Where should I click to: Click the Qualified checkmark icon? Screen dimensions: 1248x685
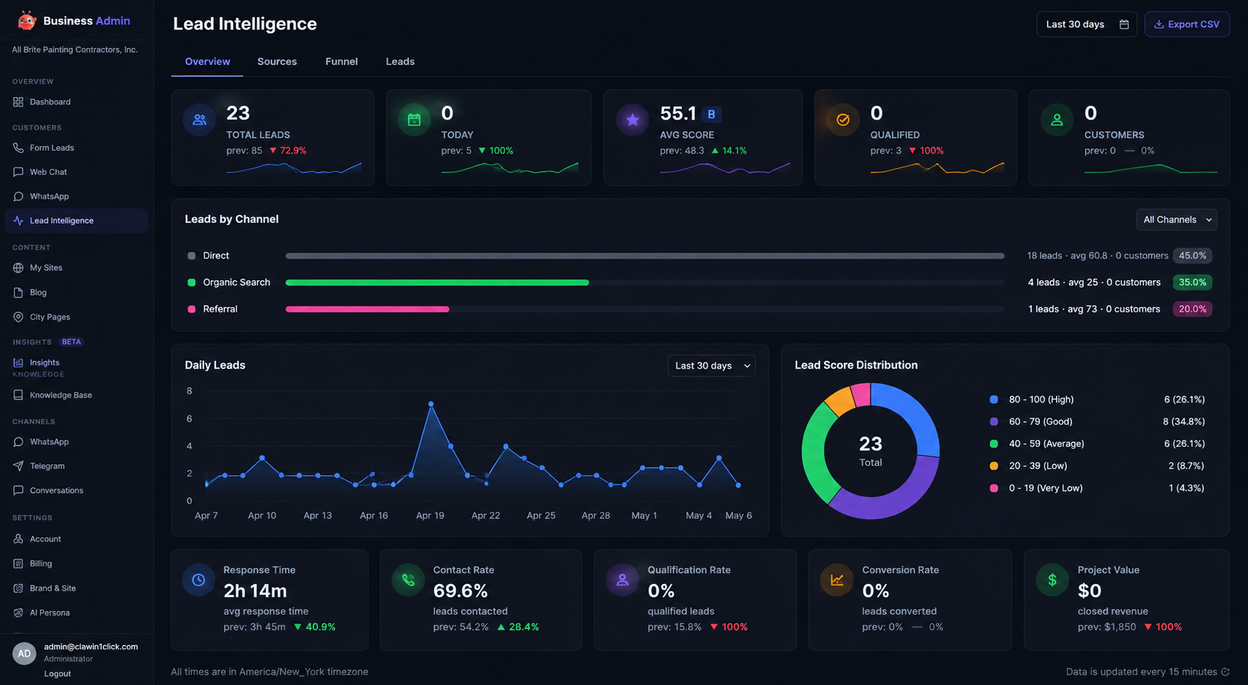pos(842,119)
